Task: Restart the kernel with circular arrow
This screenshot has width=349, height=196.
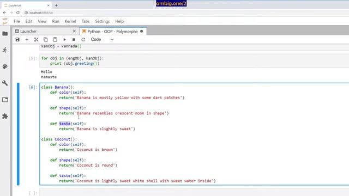Action: pos(83,40)
